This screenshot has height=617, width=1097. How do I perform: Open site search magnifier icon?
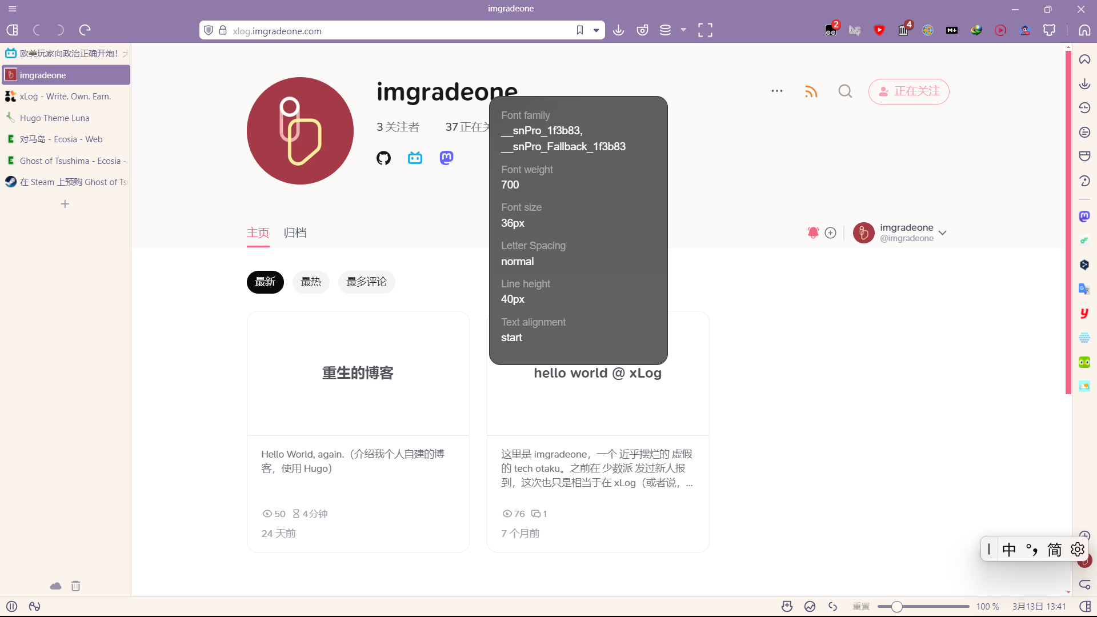pyautogui.click(x=845, y=91)
